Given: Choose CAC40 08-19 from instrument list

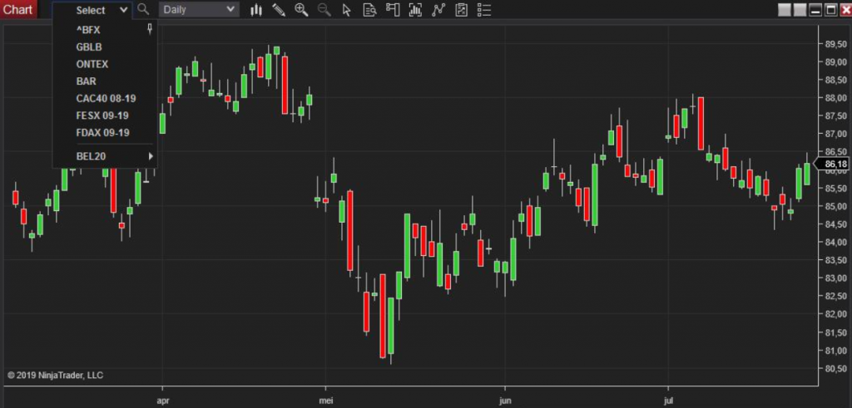Looking at the screenshot, I should [106, 99].
